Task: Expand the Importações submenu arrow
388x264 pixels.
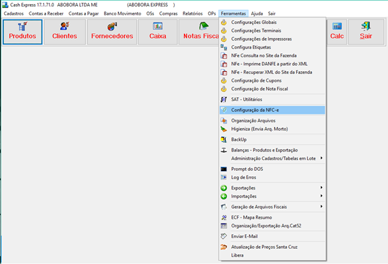Action: point(321,196)
